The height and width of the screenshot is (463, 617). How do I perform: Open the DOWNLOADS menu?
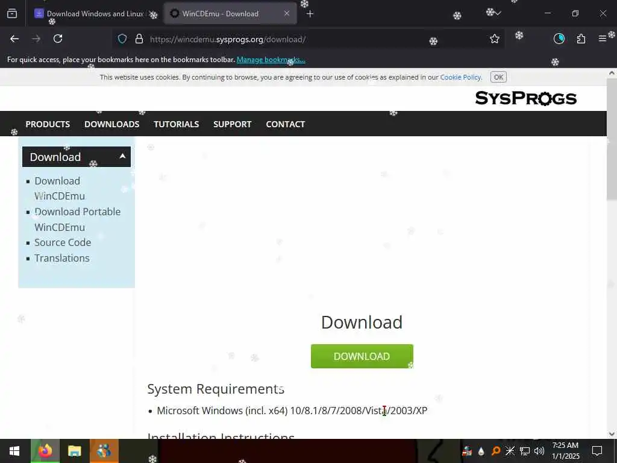[x=111, y=124]
